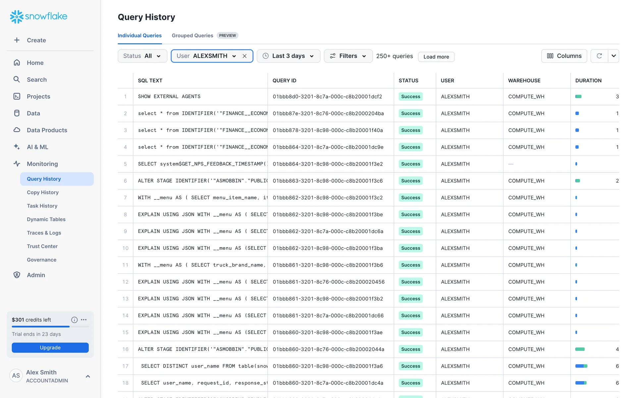Screen dimensions: 636x398
Task: Switch to Grouped Queries tab
Action: 192,35
